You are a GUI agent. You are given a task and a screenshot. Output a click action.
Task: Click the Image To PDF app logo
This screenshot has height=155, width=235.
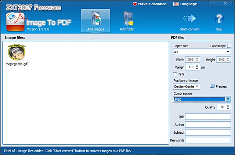point(15,21)
